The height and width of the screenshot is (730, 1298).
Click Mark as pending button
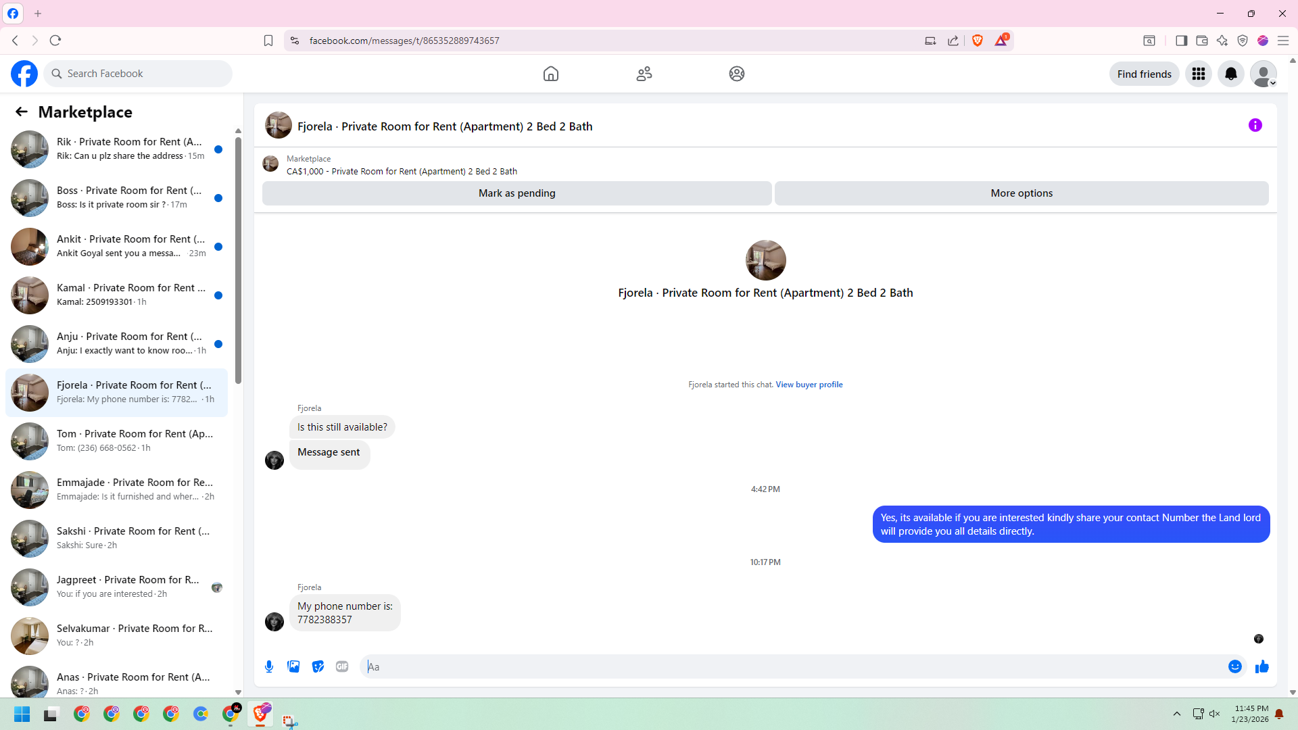tap(516, 193)
